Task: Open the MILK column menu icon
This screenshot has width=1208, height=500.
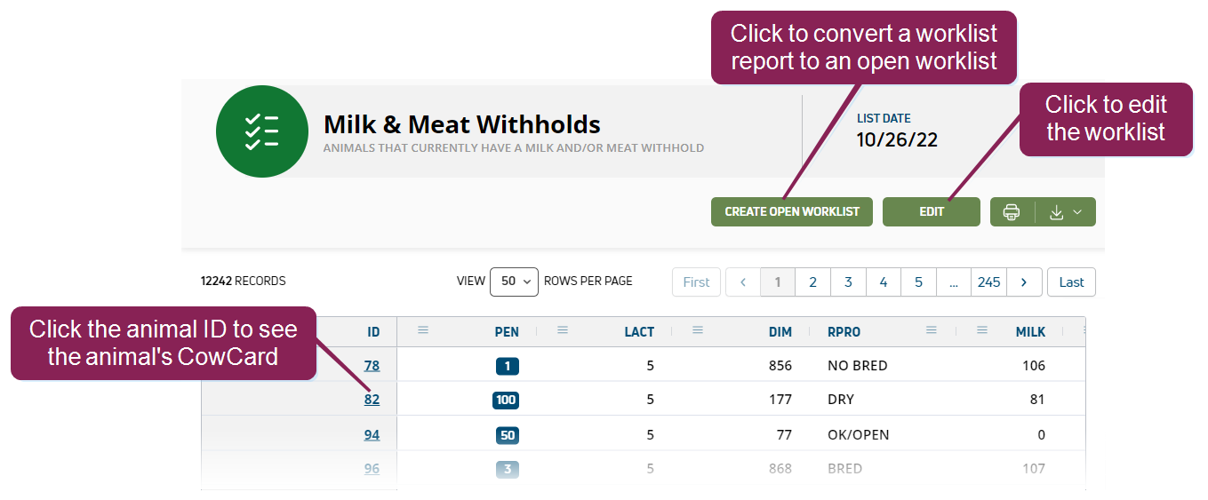Action: (982, 330)
